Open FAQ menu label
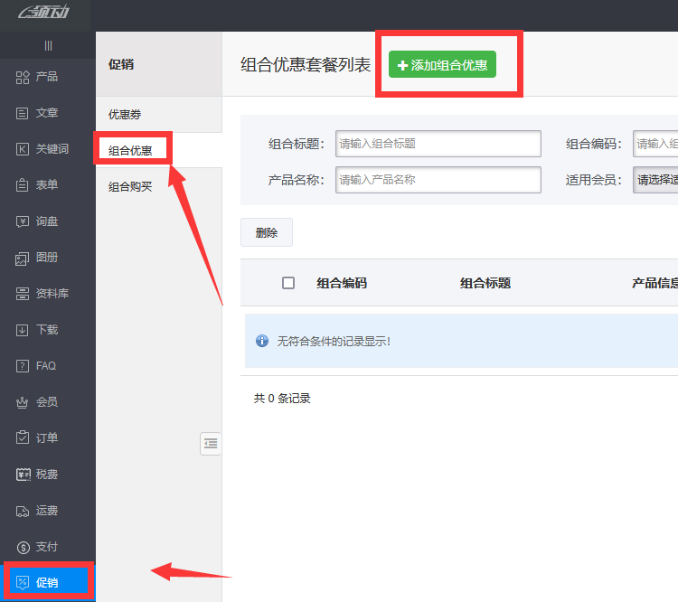This screenshot has width=678, height=602. point(46,366)
